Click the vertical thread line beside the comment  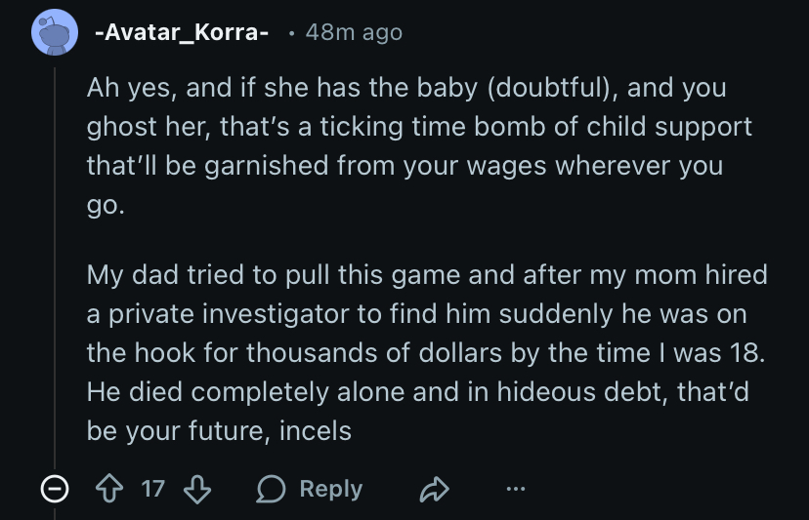(55, 263)
